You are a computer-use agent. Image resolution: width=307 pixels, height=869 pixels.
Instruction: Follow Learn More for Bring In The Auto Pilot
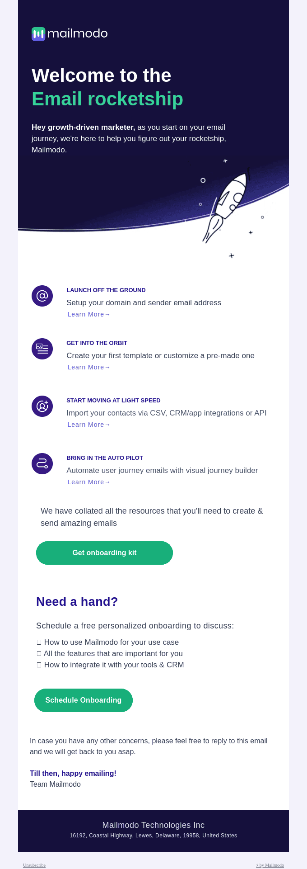(x=89, y=482)
